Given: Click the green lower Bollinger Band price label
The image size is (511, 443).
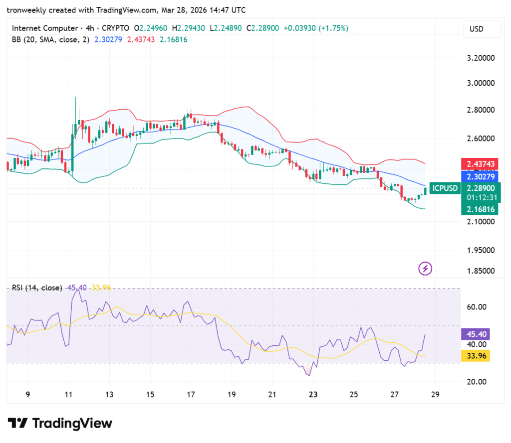Looking at the screenshot, I should (x=480, y=210).
